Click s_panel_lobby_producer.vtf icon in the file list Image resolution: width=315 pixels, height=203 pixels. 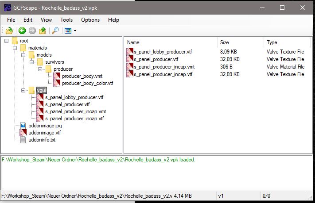130,51
